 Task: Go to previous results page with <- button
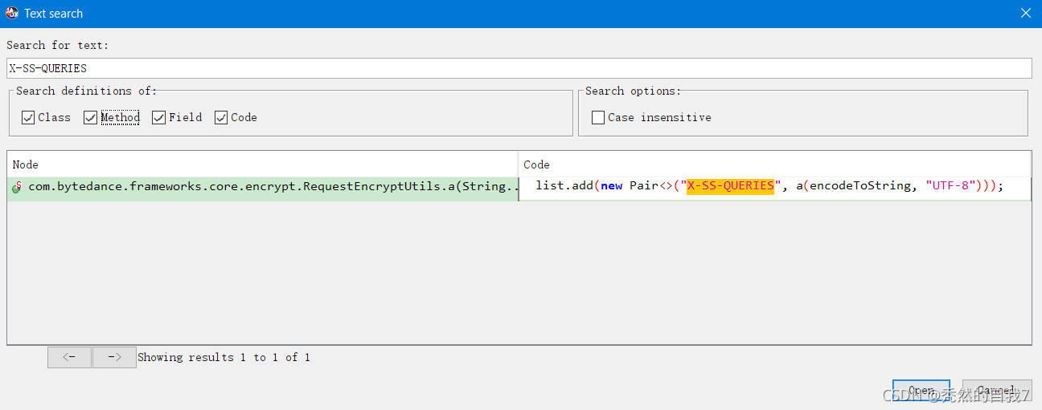(x=69, y=358)
